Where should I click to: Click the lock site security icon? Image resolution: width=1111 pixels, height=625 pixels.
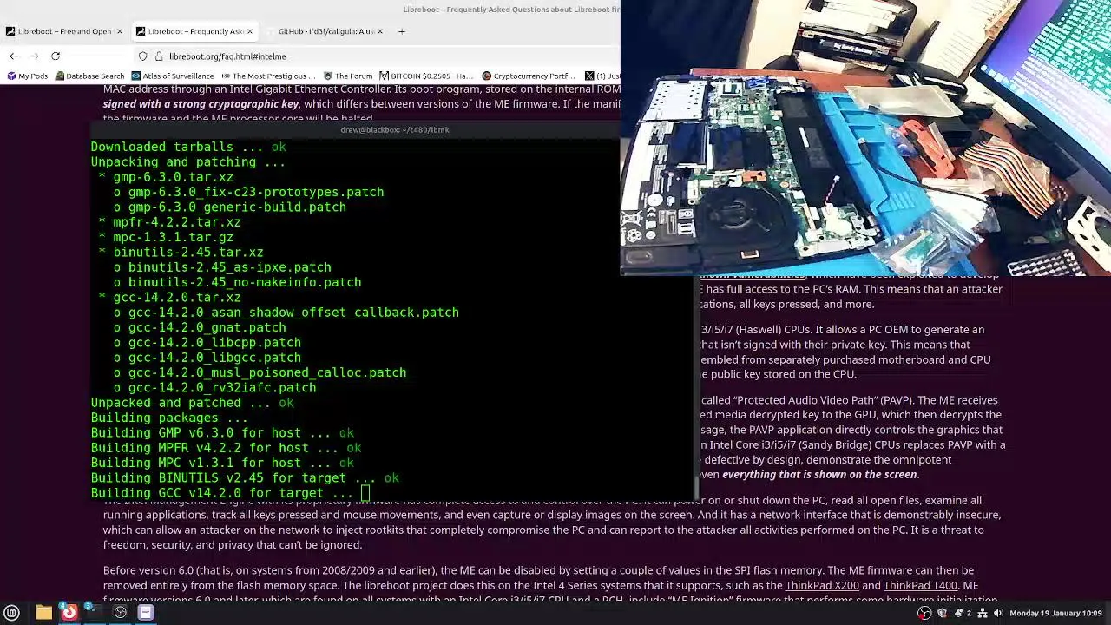(159, 56)
